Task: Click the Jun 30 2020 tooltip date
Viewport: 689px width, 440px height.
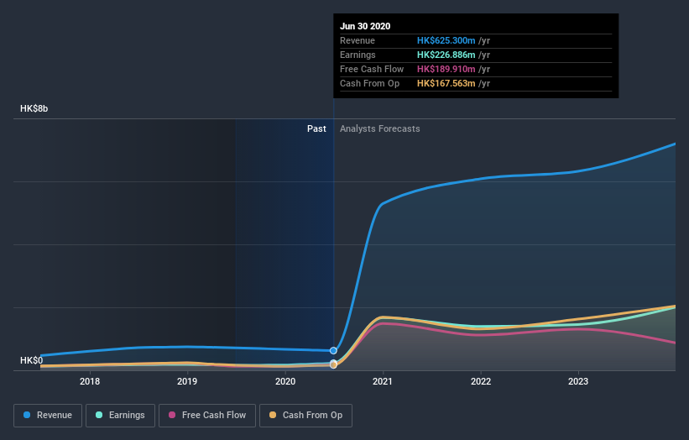Action: tap(365, 26)
